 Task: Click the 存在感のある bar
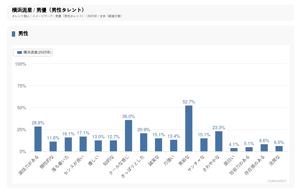[x=264, y=148]
